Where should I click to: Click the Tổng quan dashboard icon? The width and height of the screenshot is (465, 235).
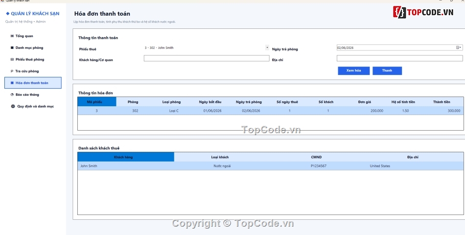pyautogui.click(x=12, y=36)
